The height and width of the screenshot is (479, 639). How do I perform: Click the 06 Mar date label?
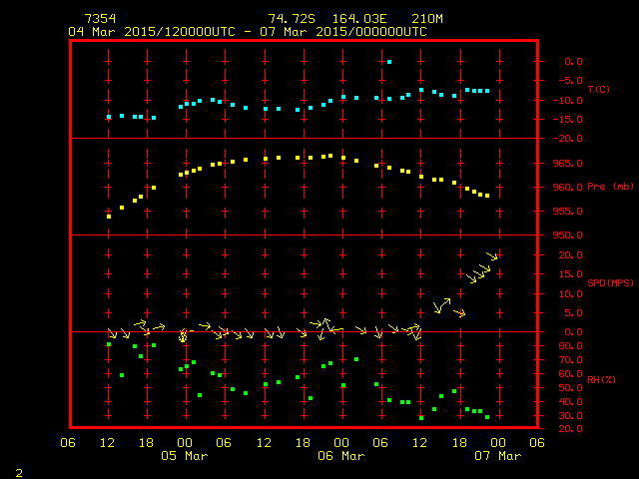(340, 456)
